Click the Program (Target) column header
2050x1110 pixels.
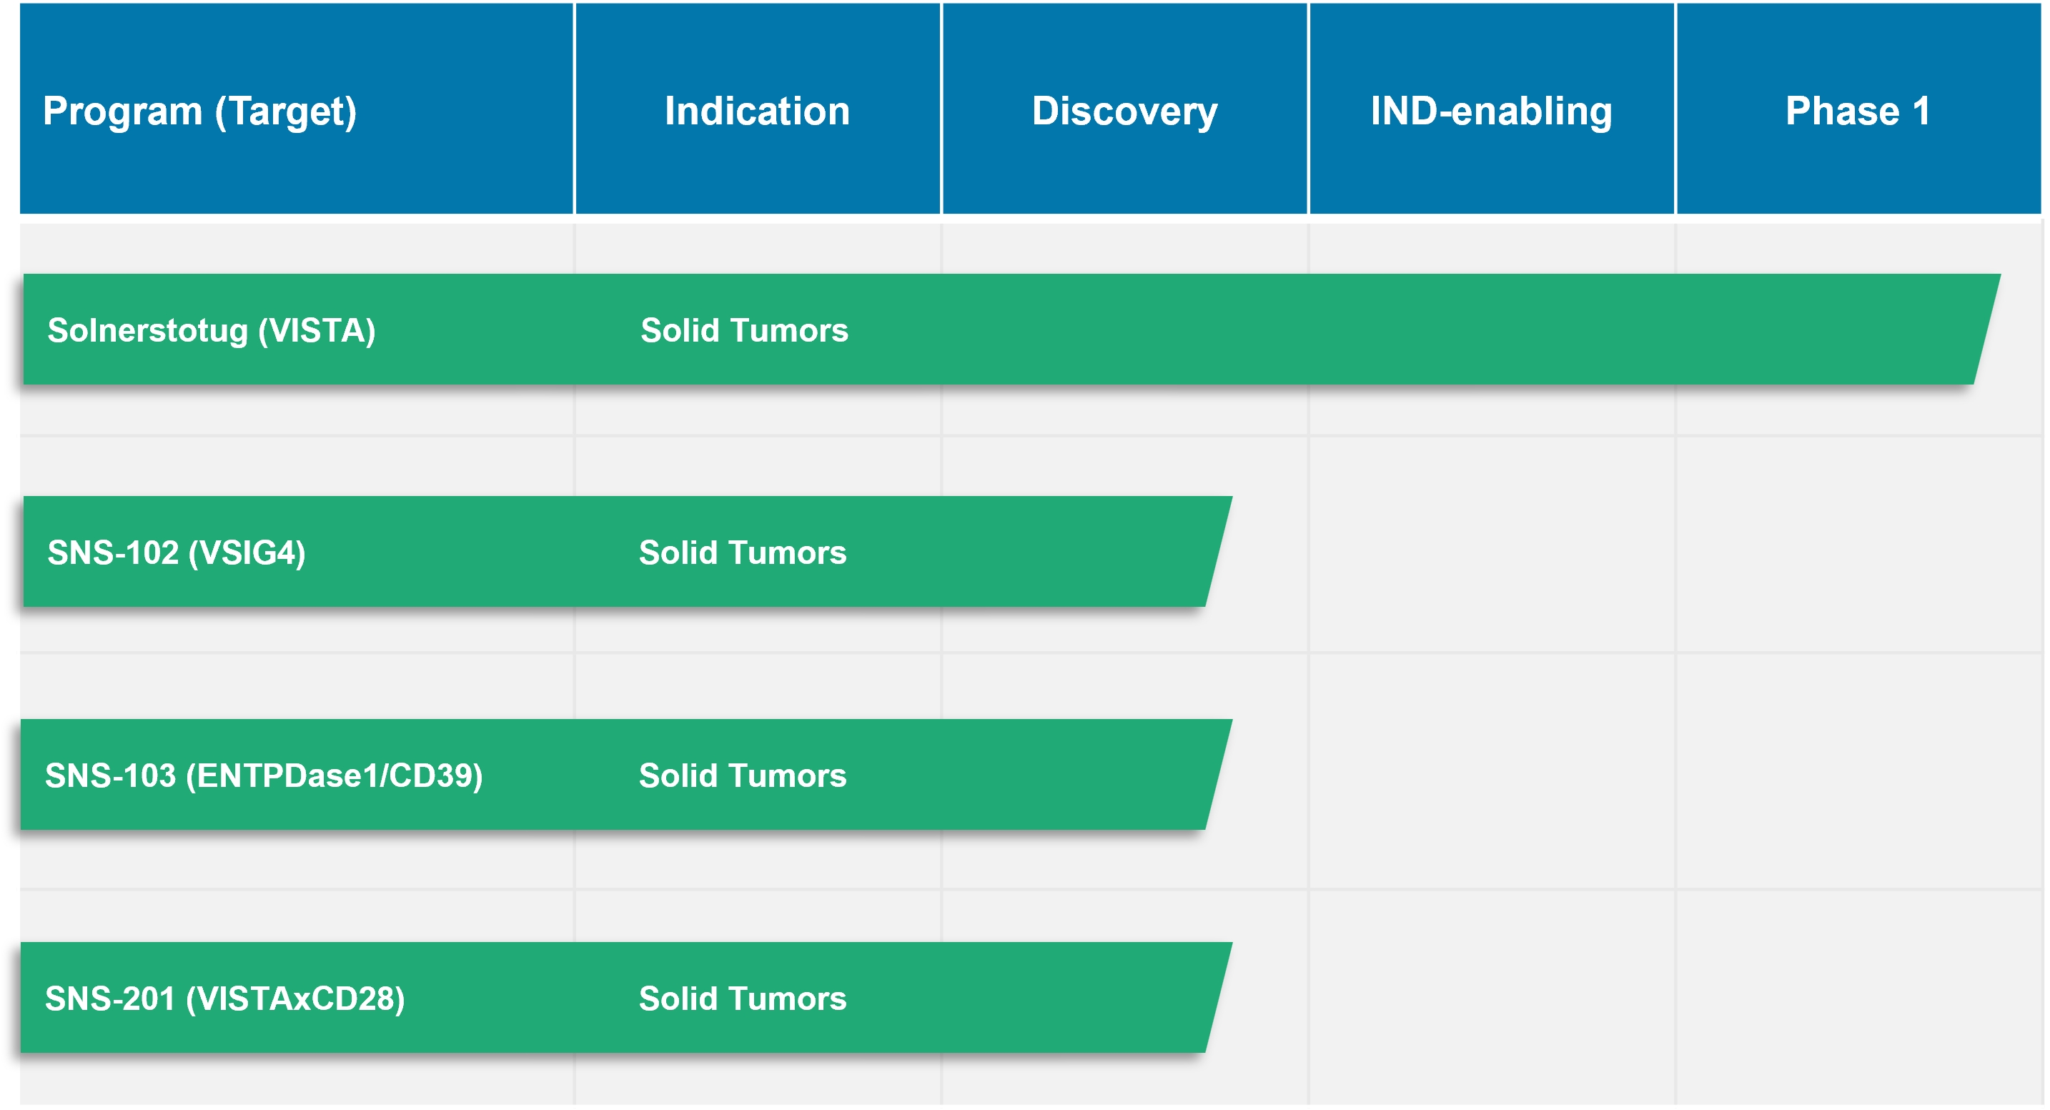point(199,111)
